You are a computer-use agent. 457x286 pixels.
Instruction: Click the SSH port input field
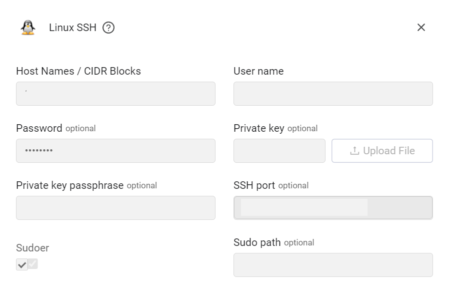click(333, 208)
